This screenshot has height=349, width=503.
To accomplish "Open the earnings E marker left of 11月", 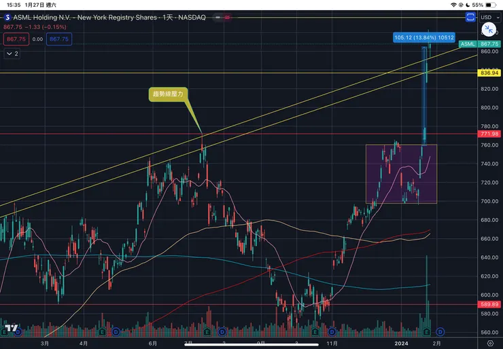I will point(315,332).
